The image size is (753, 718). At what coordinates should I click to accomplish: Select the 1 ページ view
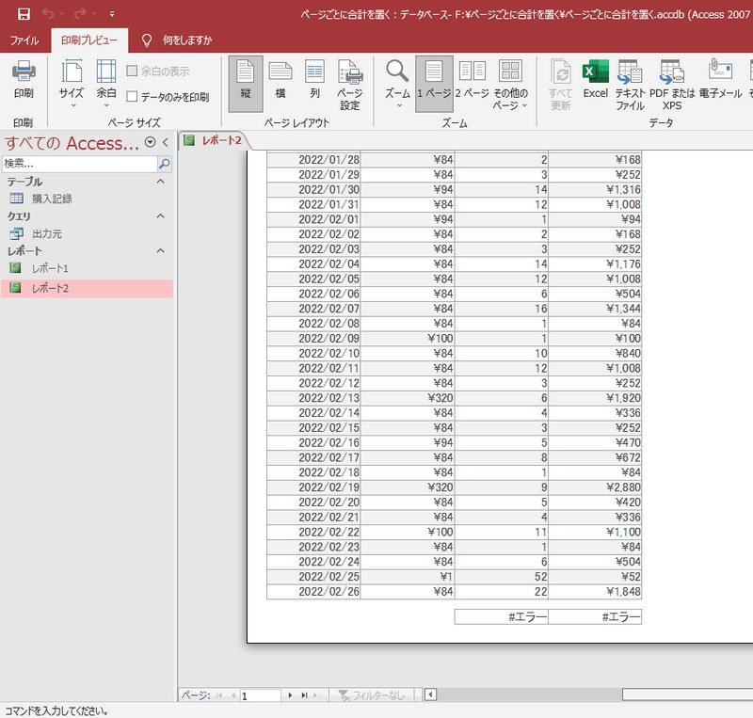pyautogui.click(x=434, y=84)
